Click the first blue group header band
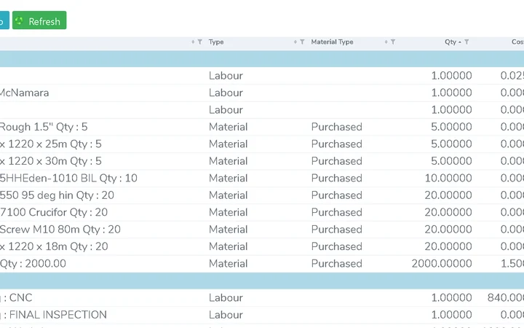The height and width of the screenshot is (328, 524). pos(262,59)
